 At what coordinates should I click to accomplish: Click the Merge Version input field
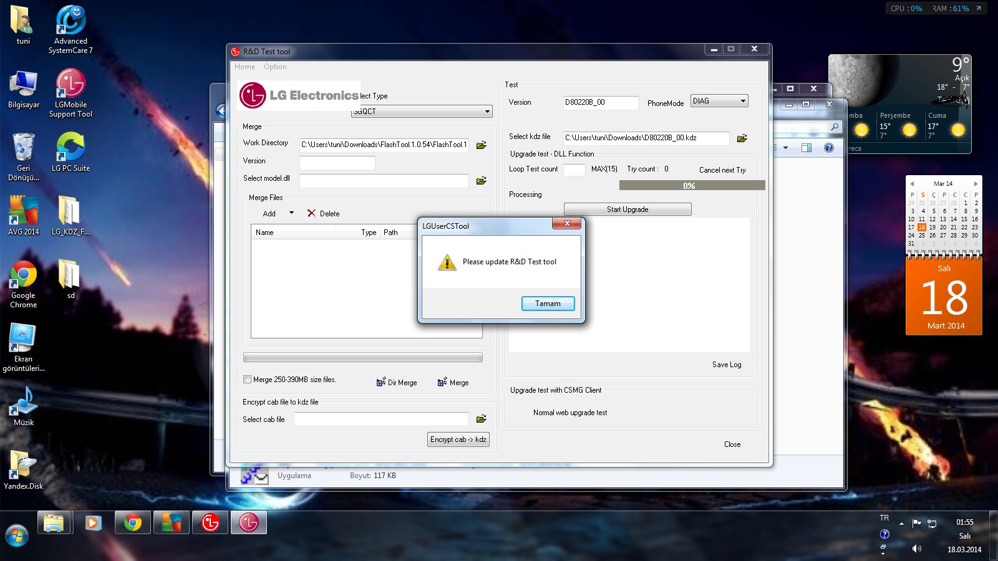337,163
